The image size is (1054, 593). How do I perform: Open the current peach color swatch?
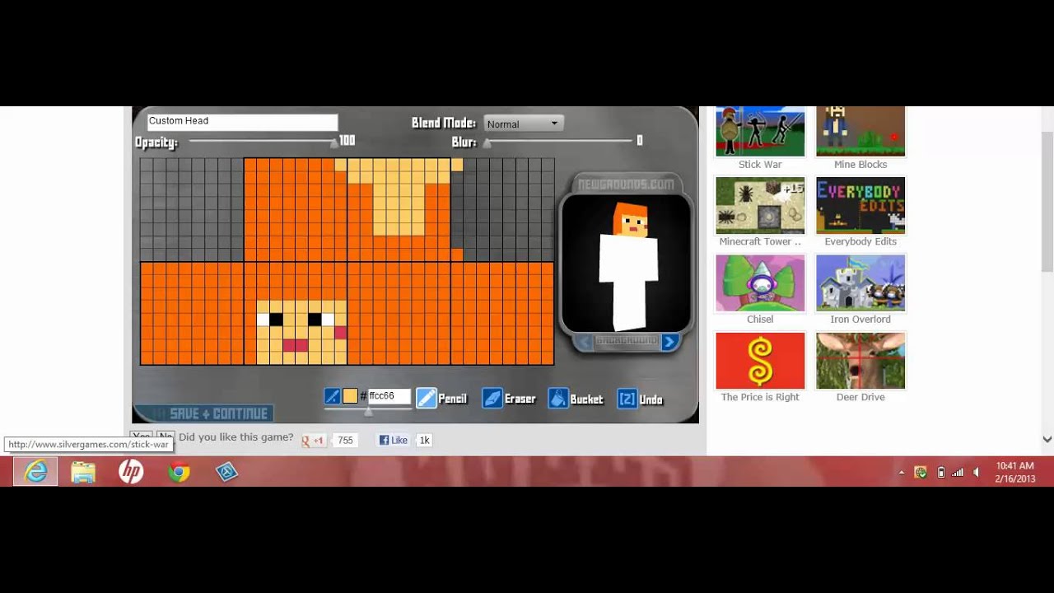coord(350,396)
